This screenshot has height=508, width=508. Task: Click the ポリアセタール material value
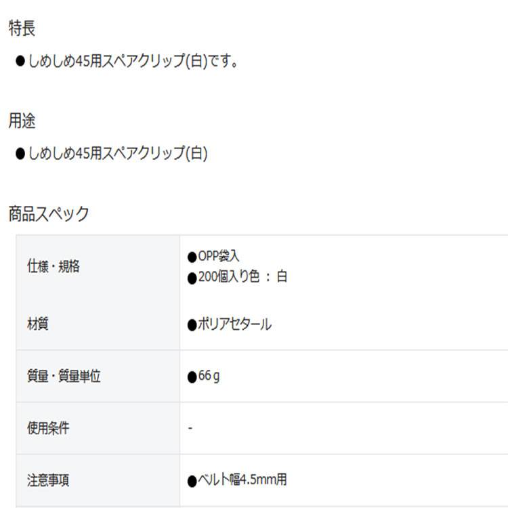(x=234, y=324)
